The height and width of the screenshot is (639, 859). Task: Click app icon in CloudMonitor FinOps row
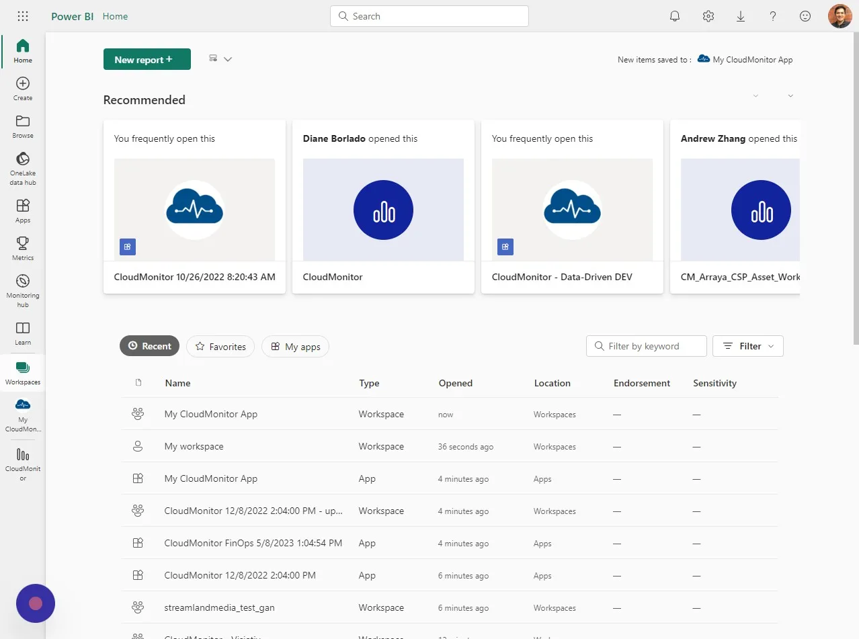tap(138, 543)
